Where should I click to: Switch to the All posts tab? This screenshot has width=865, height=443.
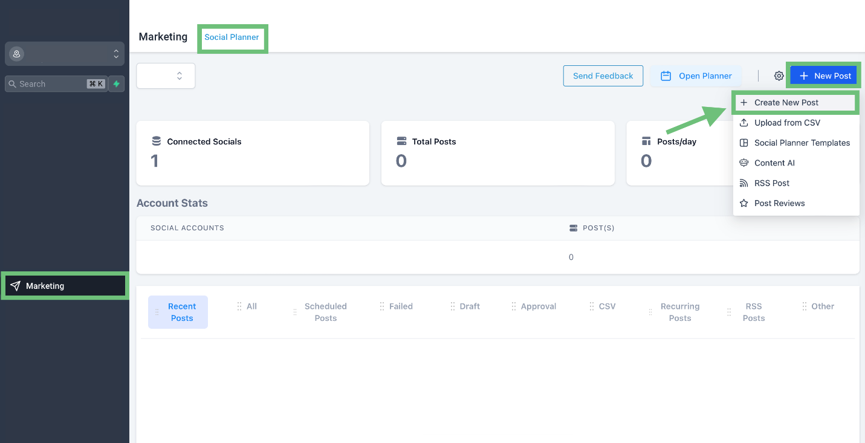[251, 306]
